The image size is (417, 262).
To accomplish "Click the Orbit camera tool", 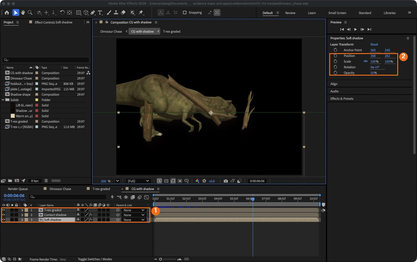I will pyautogui.click(x=39, y=13).
